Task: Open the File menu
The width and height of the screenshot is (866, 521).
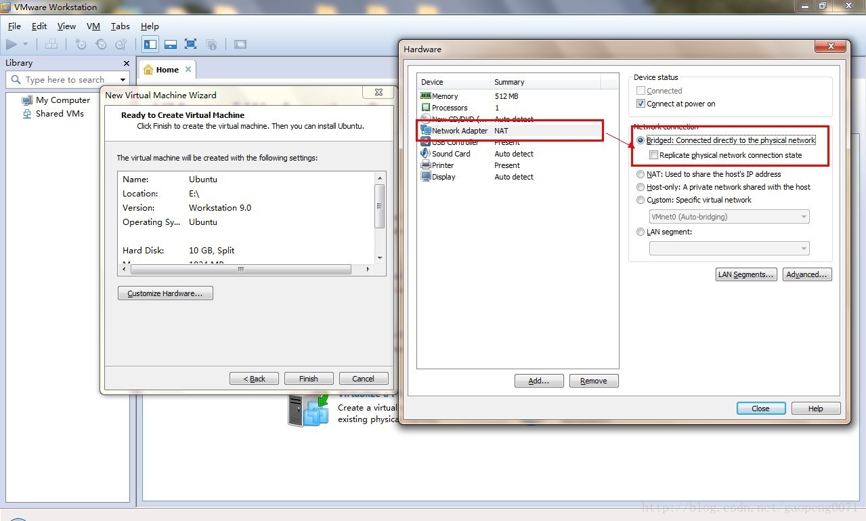Action: pyautogui.click(x=14, y=26)
